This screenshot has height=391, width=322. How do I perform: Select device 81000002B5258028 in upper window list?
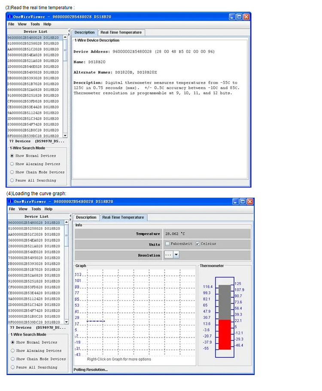pos(33,43)
